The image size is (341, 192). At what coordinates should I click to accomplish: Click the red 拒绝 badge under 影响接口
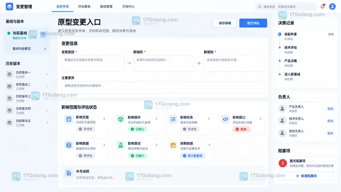tap(241, 129)
